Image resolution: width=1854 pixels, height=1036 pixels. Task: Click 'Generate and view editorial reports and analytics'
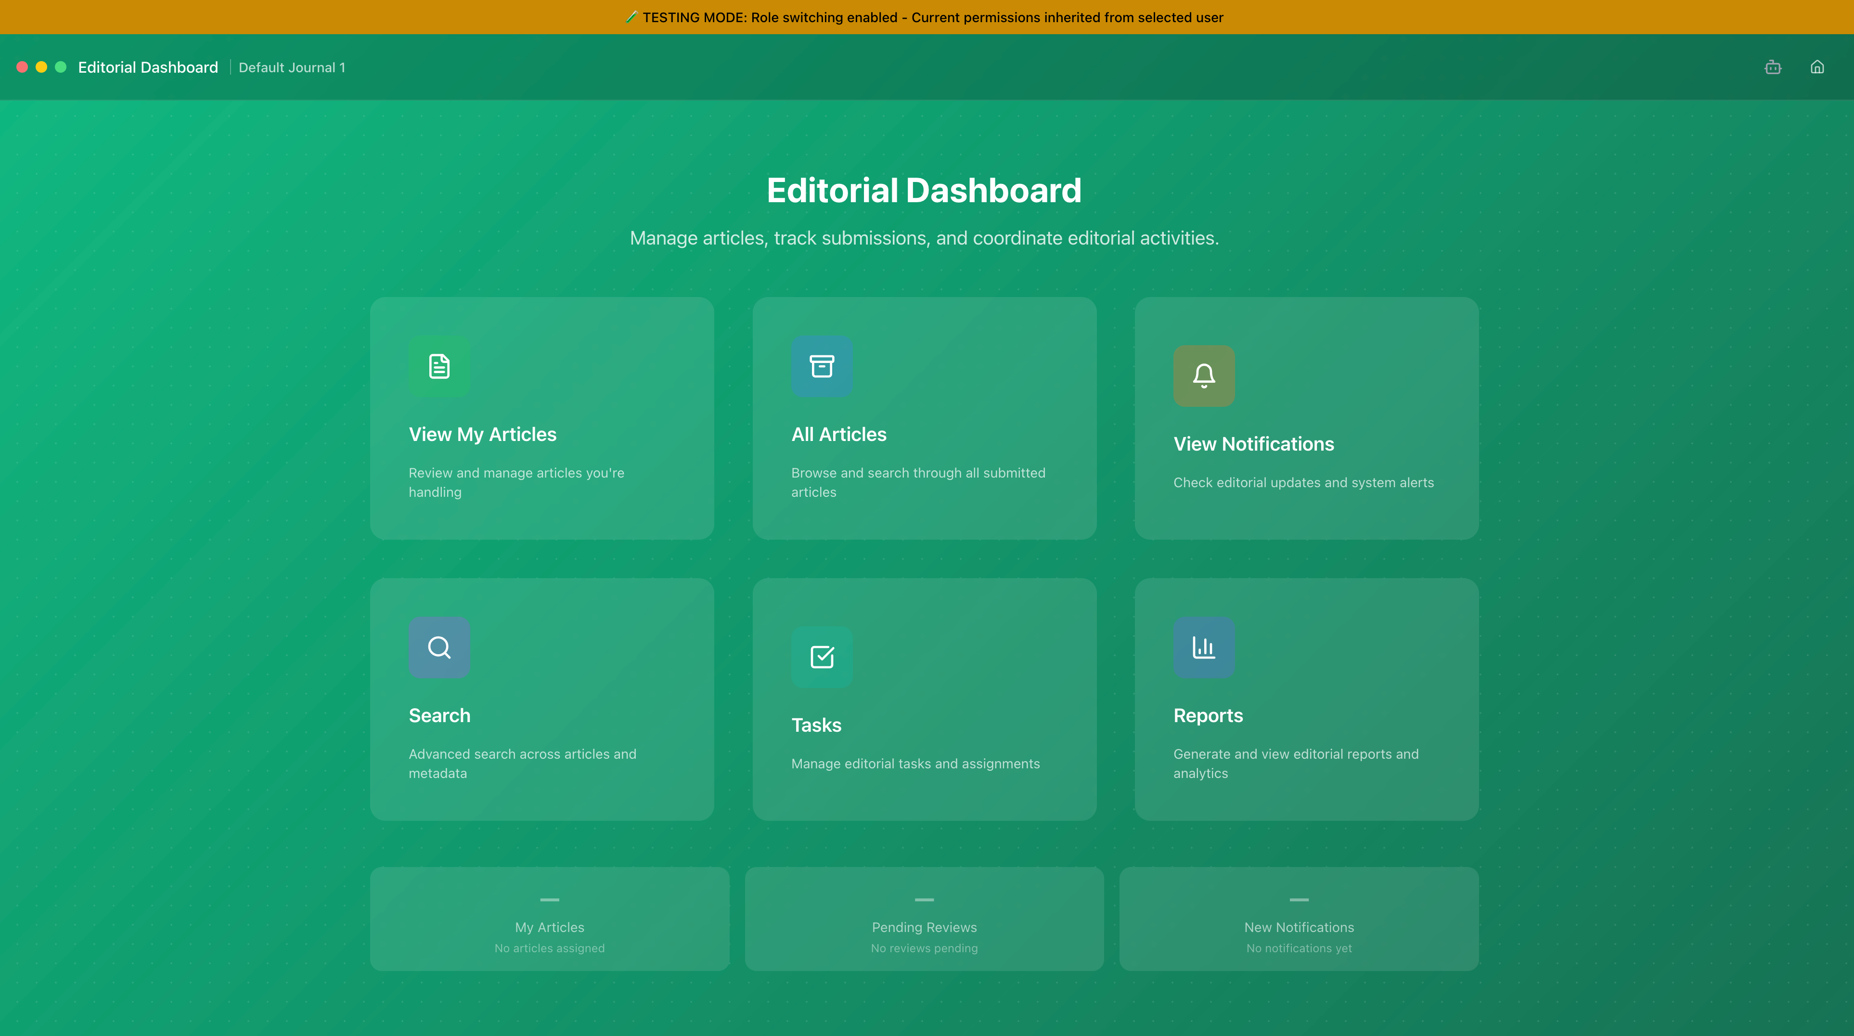tap(1296, 763)
